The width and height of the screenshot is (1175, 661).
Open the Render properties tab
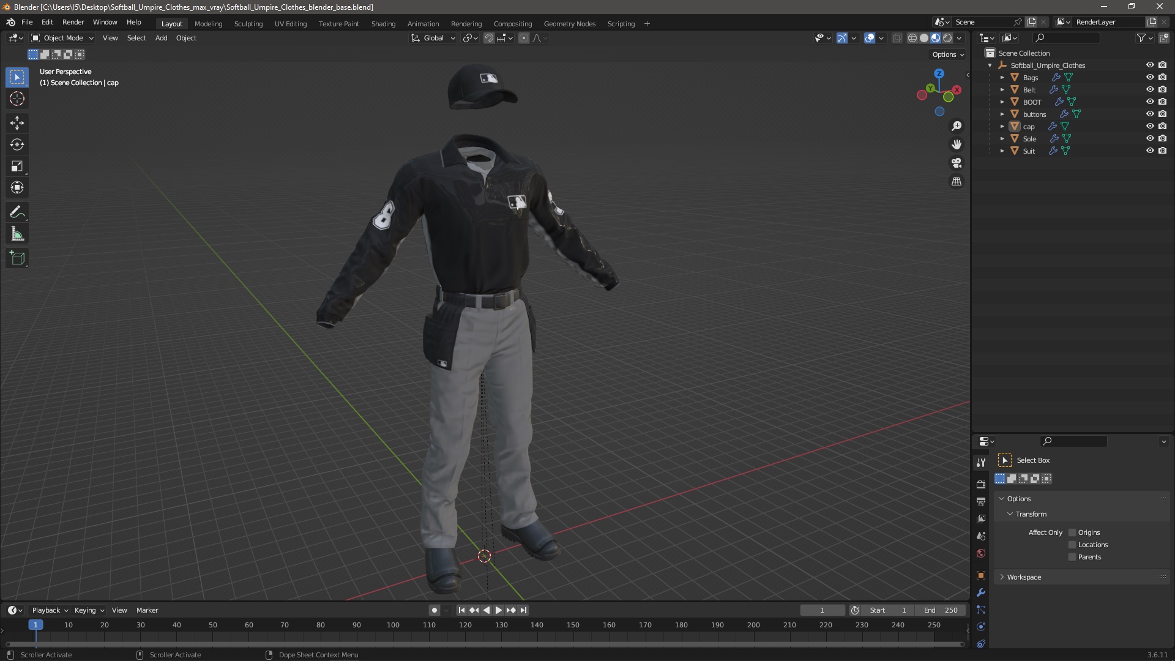[x=981, y=484]
